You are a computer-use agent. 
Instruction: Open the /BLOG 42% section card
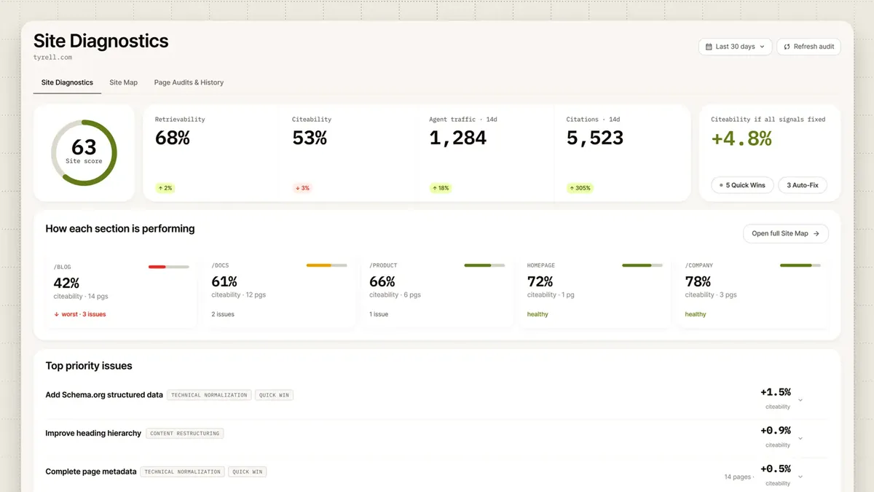[x=121, y=292]
